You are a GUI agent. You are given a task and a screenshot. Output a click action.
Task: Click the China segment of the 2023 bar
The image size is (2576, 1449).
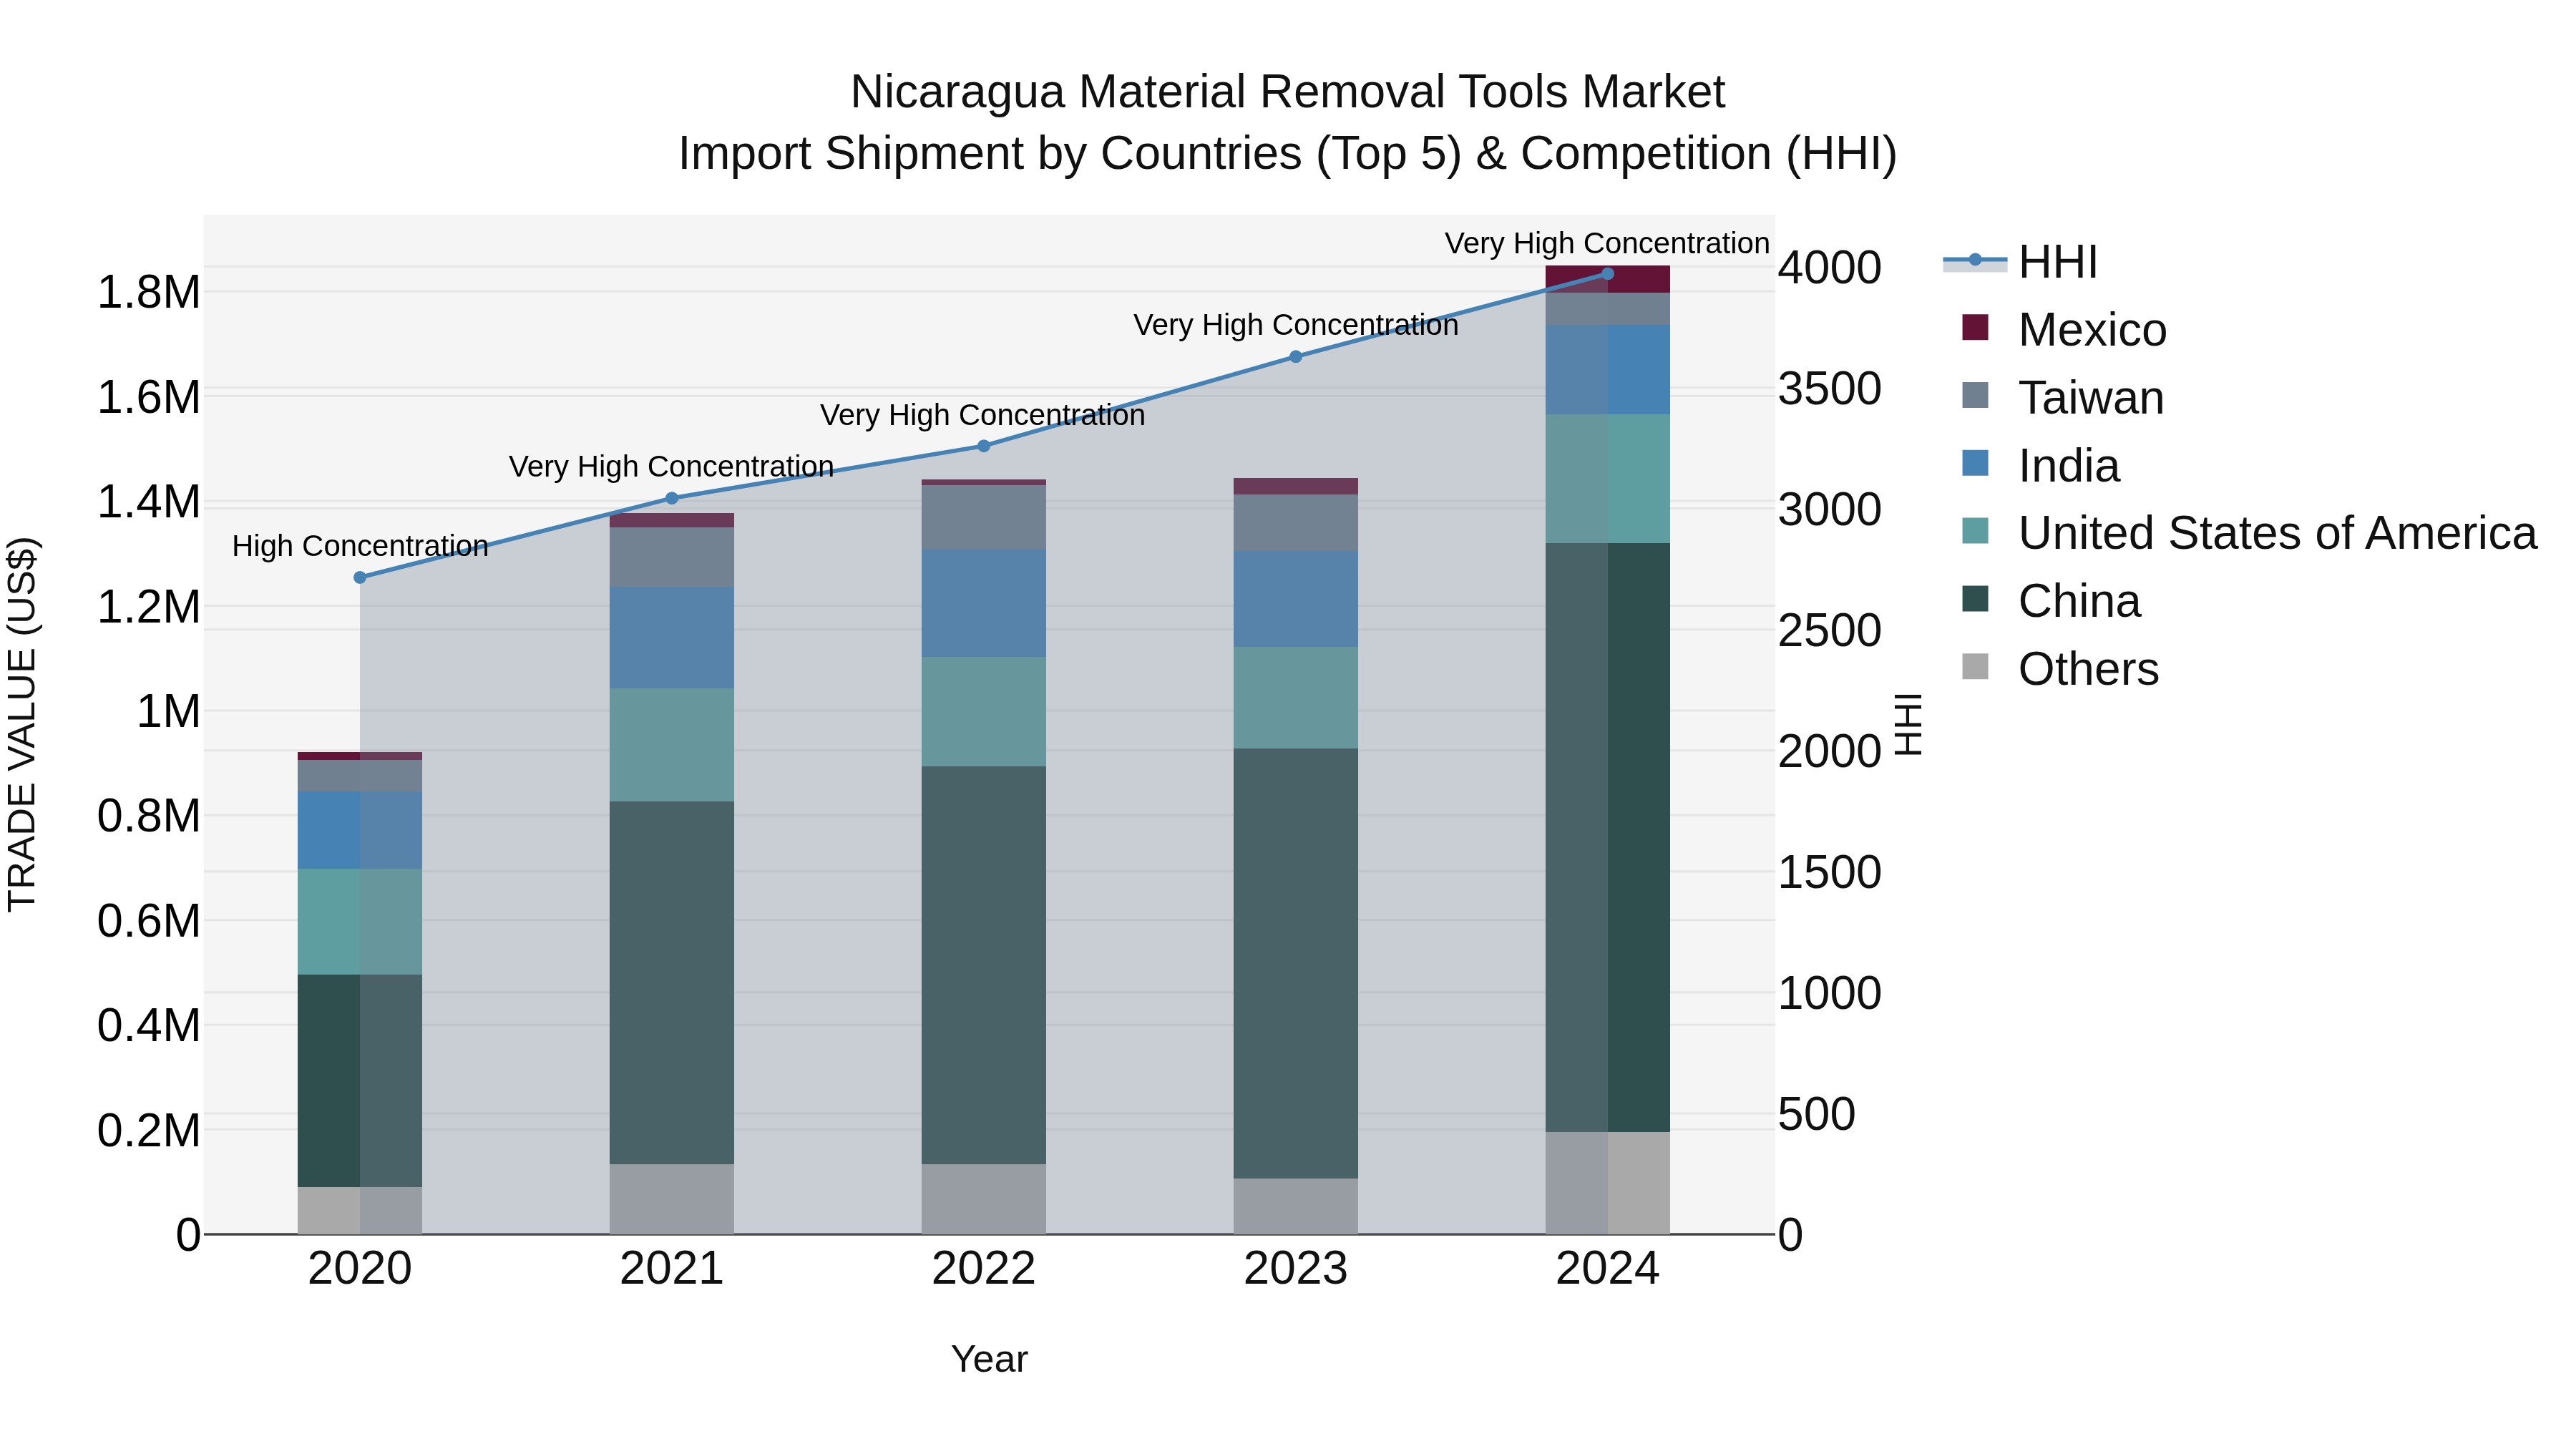[x=1295, y=963]
